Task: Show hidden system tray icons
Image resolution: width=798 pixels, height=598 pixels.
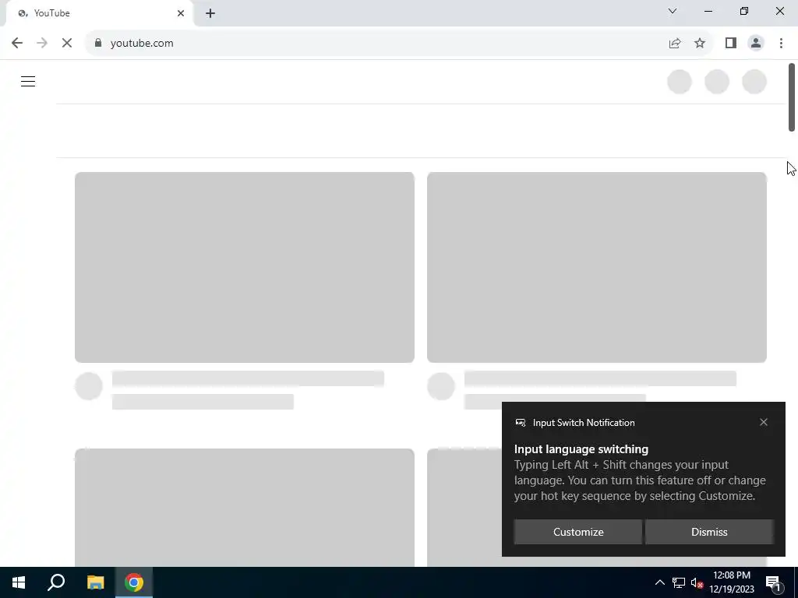Action: point(659,582)
